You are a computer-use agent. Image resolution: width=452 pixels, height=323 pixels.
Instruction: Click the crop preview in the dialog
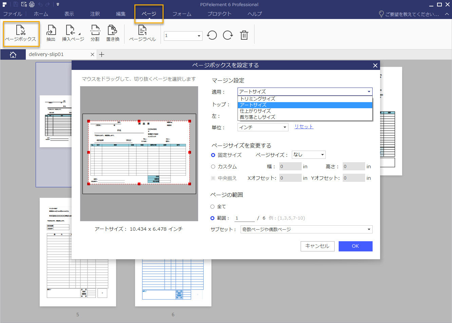pyautogui.click(x=139, y=154)
